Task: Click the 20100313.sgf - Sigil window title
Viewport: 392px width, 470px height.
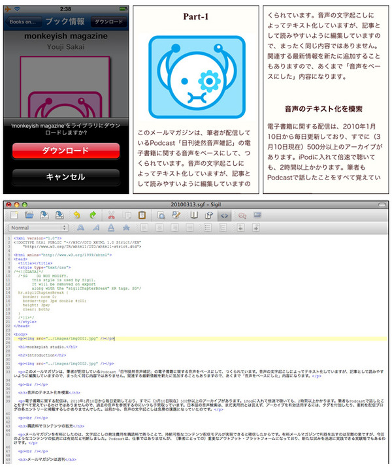Action: [x=196, y=205]
